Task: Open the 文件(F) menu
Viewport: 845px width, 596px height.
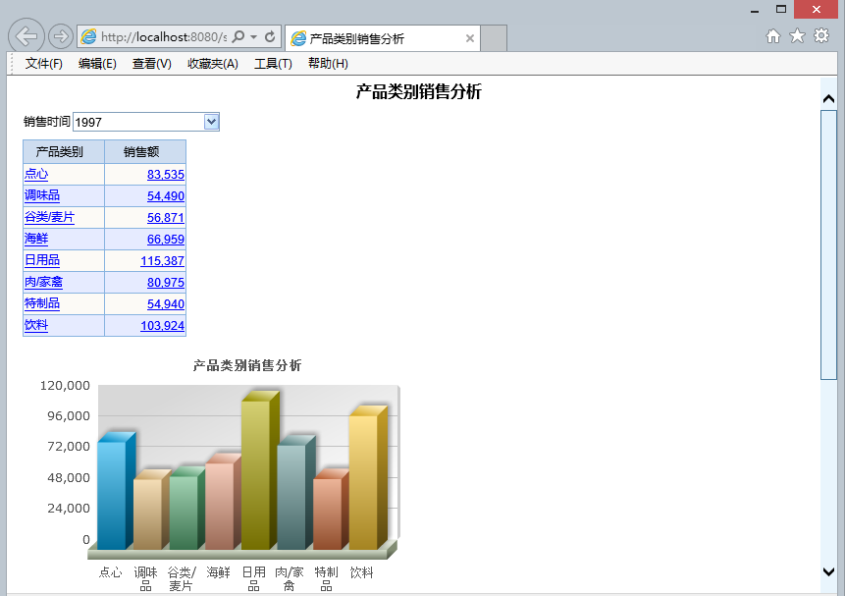Action: (43, 64)
